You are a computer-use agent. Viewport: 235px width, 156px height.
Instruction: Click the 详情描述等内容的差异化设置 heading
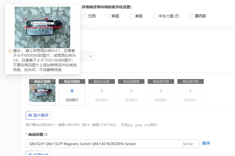(107, 7)
